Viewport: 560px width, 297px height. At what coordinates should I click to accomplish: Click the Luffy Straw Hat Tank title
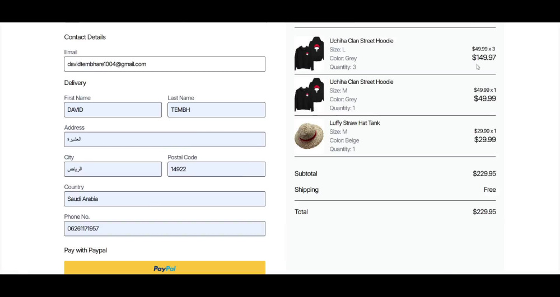pyautogui.click(x=354, y=123)
